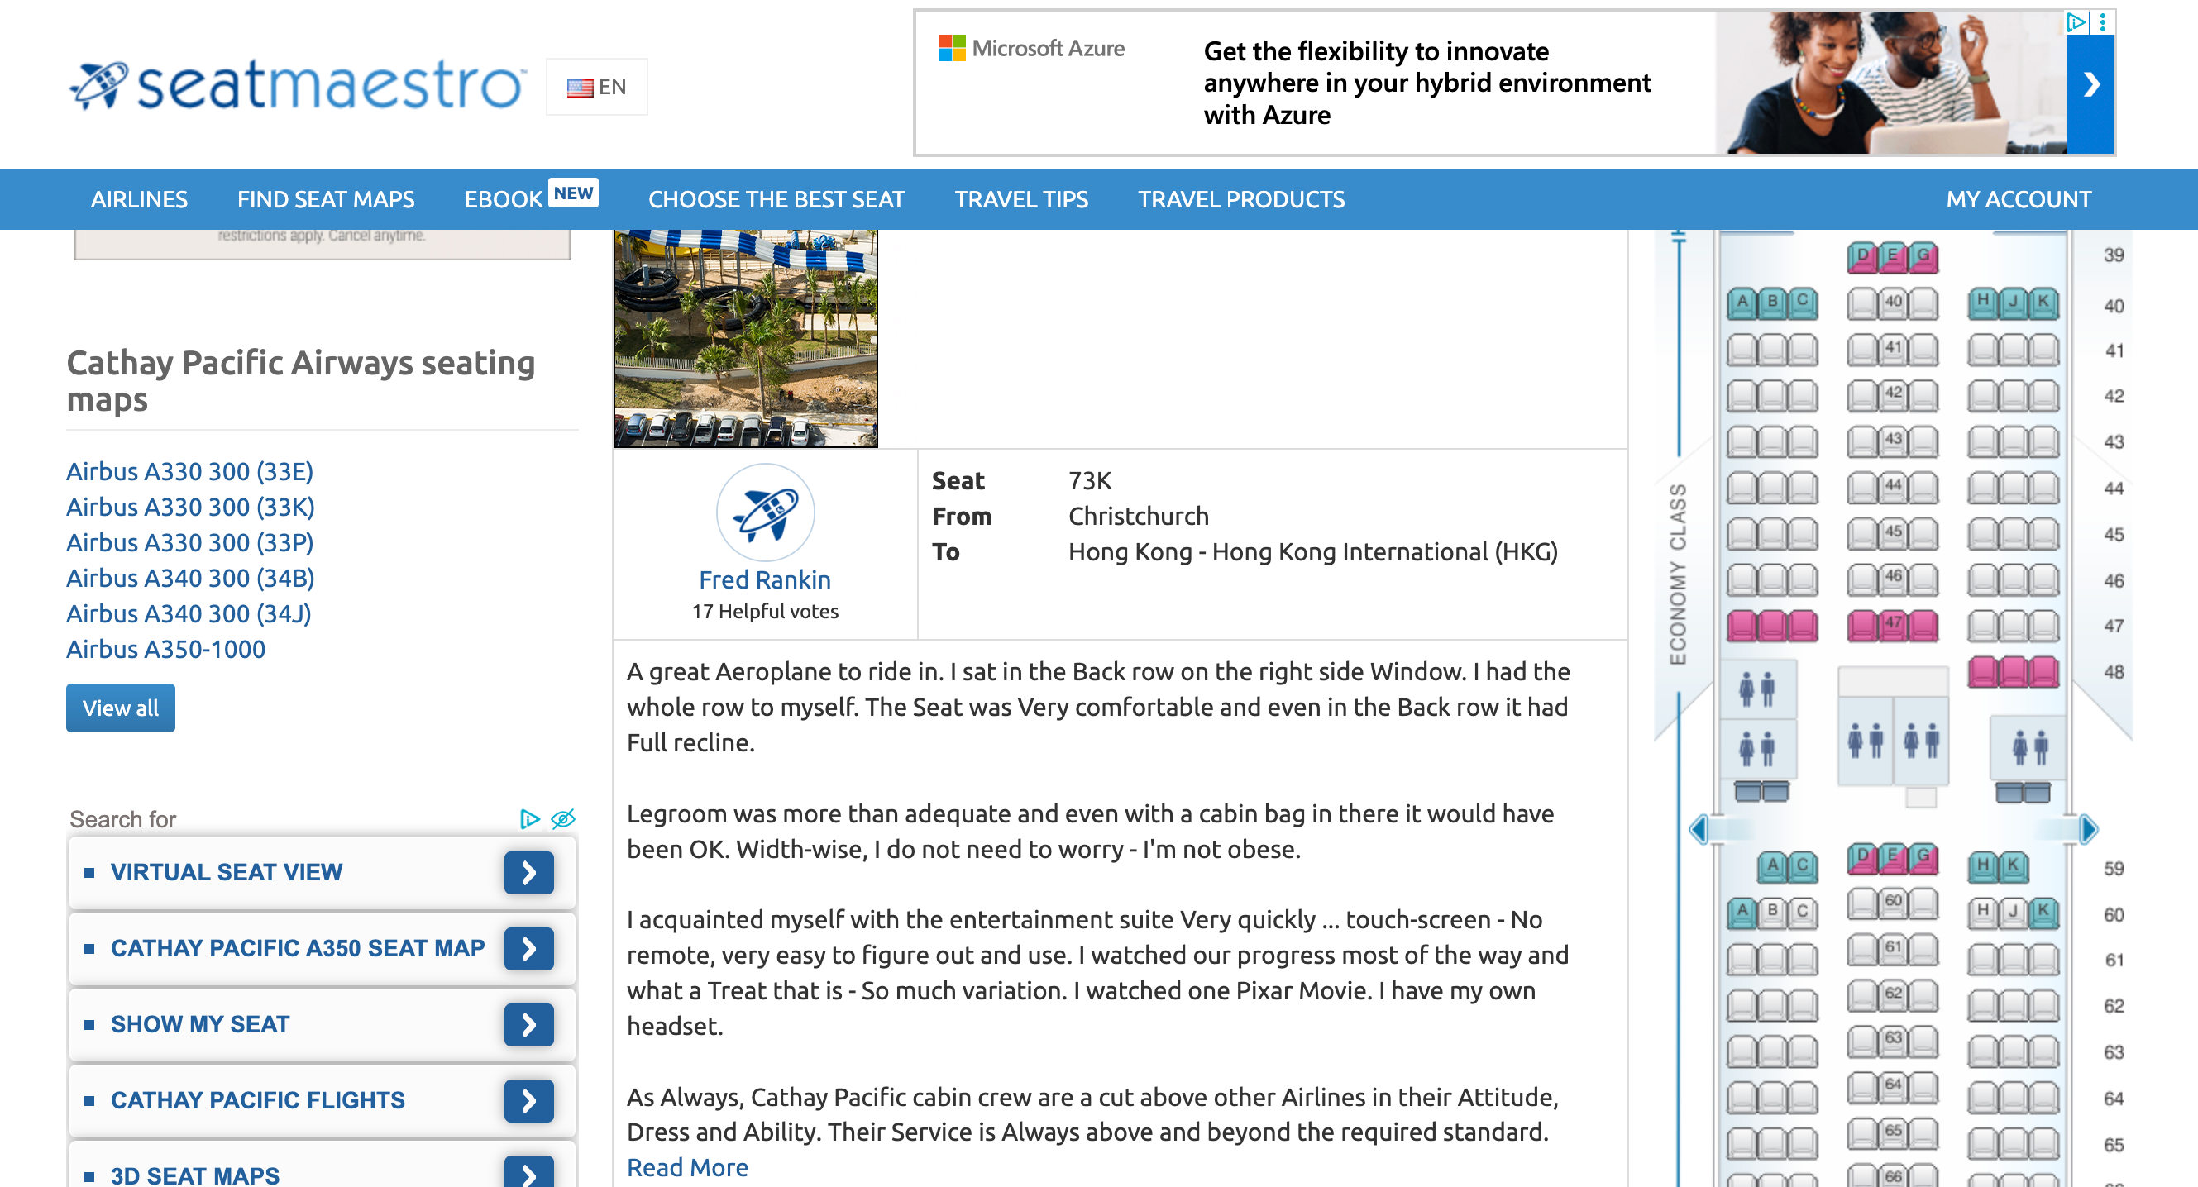Image resolution: width=2198 pixels, height=1187 pixels.
Task: Click the US flag icon next to EN
Action: [580, 86]
